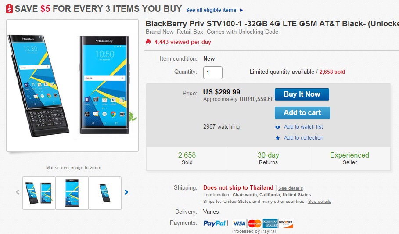
Task: Open shipping See details link
Action: 291,188
